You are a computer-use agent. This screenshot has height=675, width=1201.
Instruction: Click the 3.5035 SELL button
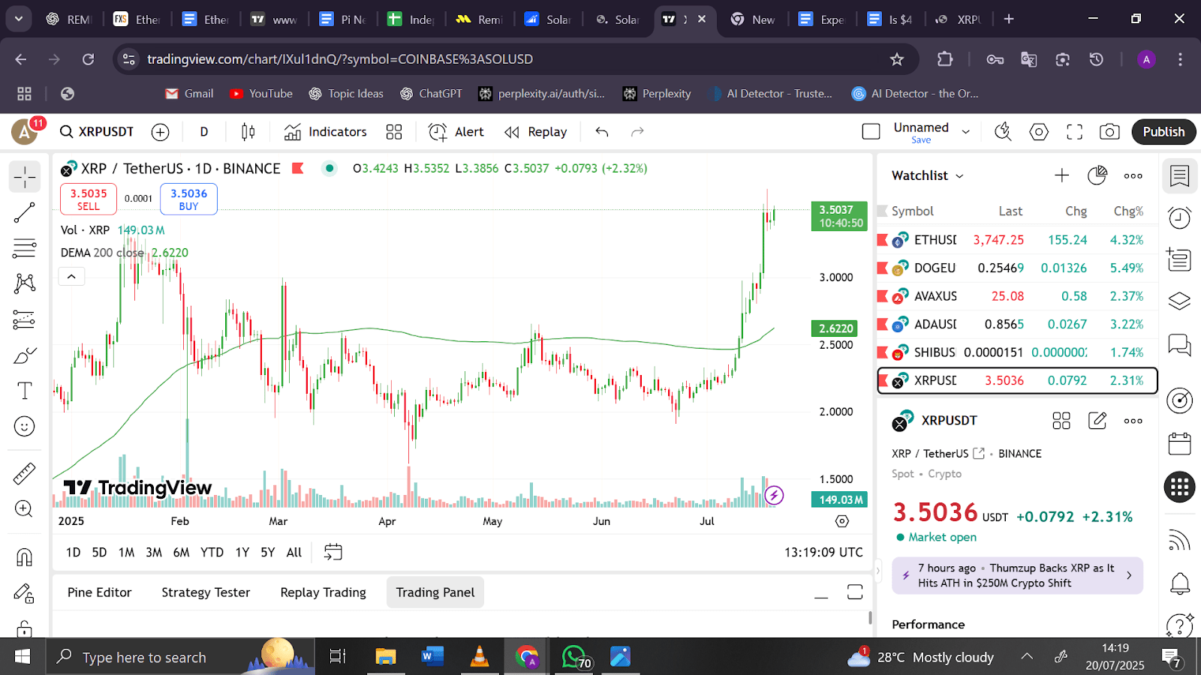pyautogui.click(x=89, y=199)
